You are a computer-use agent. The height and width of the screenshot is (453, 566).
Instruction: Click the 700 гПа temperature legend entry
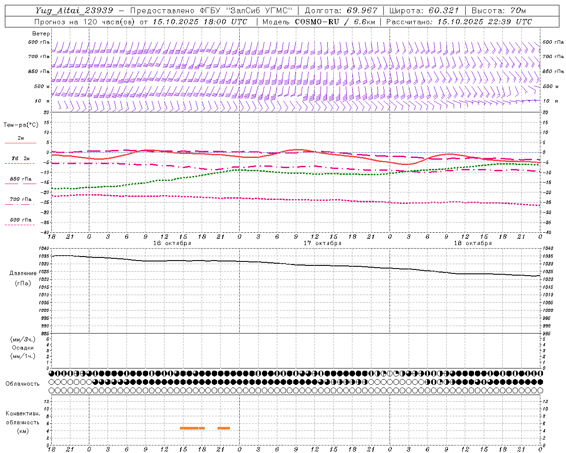[21, 200]
